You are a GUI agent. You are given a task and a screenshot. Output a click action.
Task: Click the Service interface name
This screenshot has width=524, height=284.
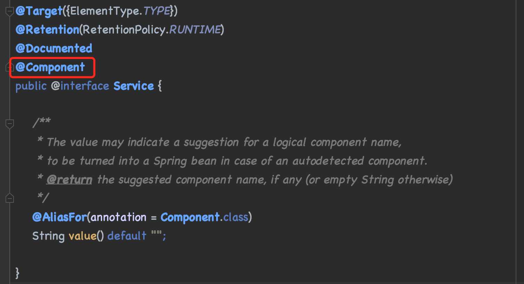(134, 86)
